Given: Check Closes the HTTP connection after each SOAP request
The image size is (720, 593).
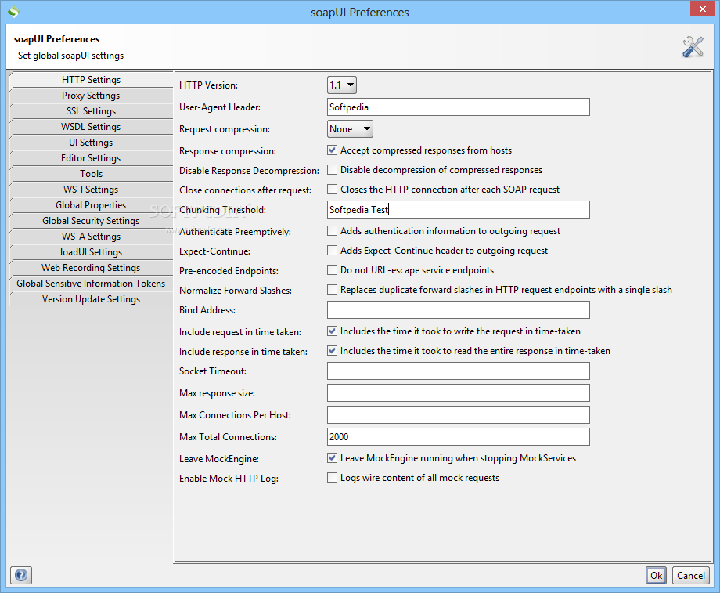Looking at the screenshot, I should point(332,190).
